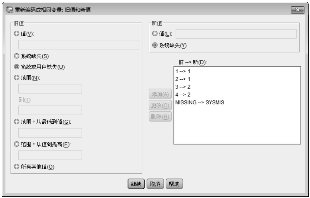Select the 范围(N) radio button
Viewport: 310px width, 198px height.
click(x=17, y=78)
